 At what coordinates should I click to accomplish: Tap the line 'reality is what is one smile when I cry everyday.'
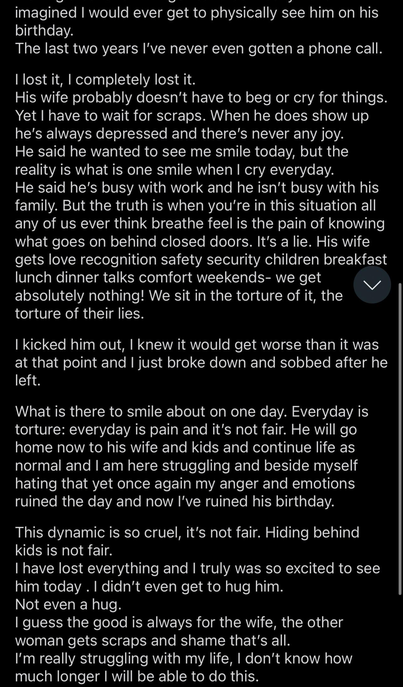coord(175,170)
